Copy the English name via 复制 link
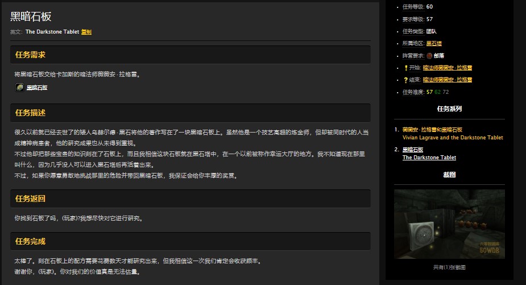Image resolution: width=526 pixels, height=285 pixels. pyautogui.click(x=86, y=32)
